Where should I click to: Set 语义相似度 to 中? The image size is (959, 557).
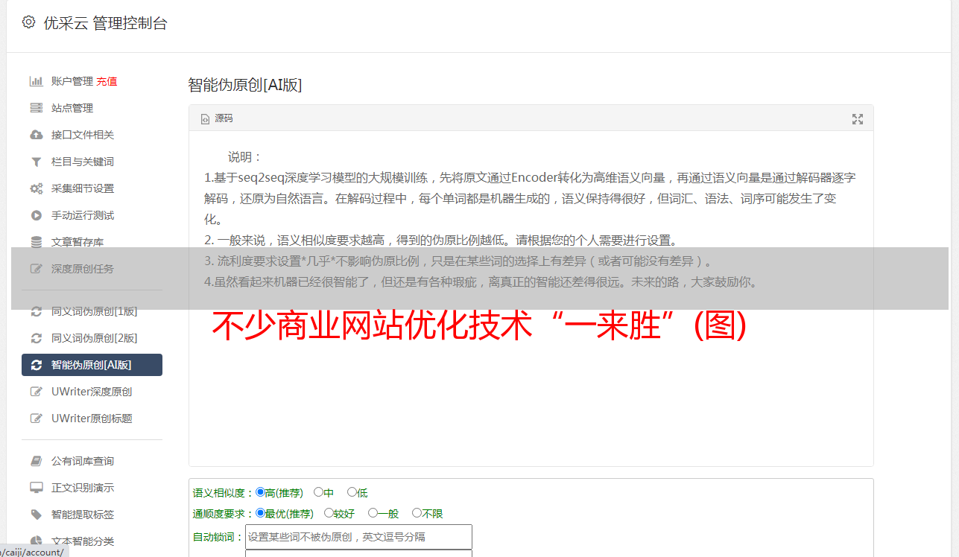(x=318, y=492)
